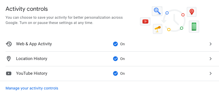Toggle the YouTube History On checkmark
The width and height of the screenshot is (219, 95).
point(115,73)
